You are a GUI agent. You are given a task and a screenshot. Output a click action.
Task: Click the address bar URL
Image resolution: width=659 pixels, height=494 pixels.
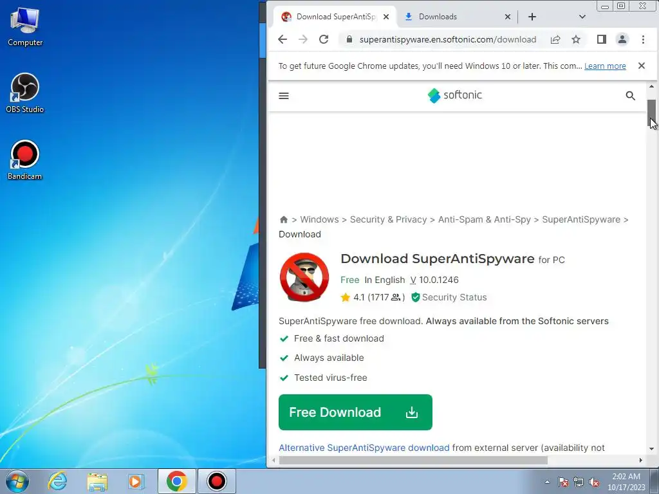coord(448,39)
